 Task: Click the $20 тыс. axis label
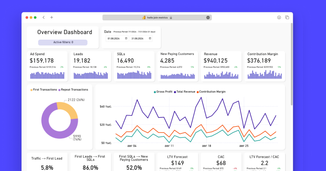pos(106,125)
